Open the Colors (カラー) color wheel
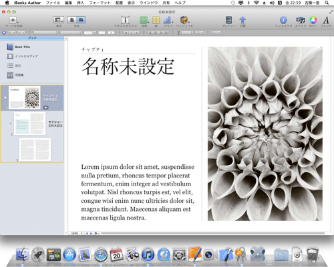Screen dimensions: 334x267 313,20
